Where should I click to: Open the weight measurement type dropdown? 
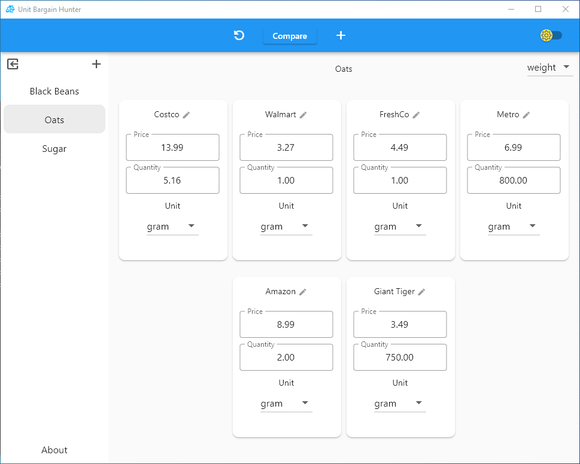[x=549, y=68]
